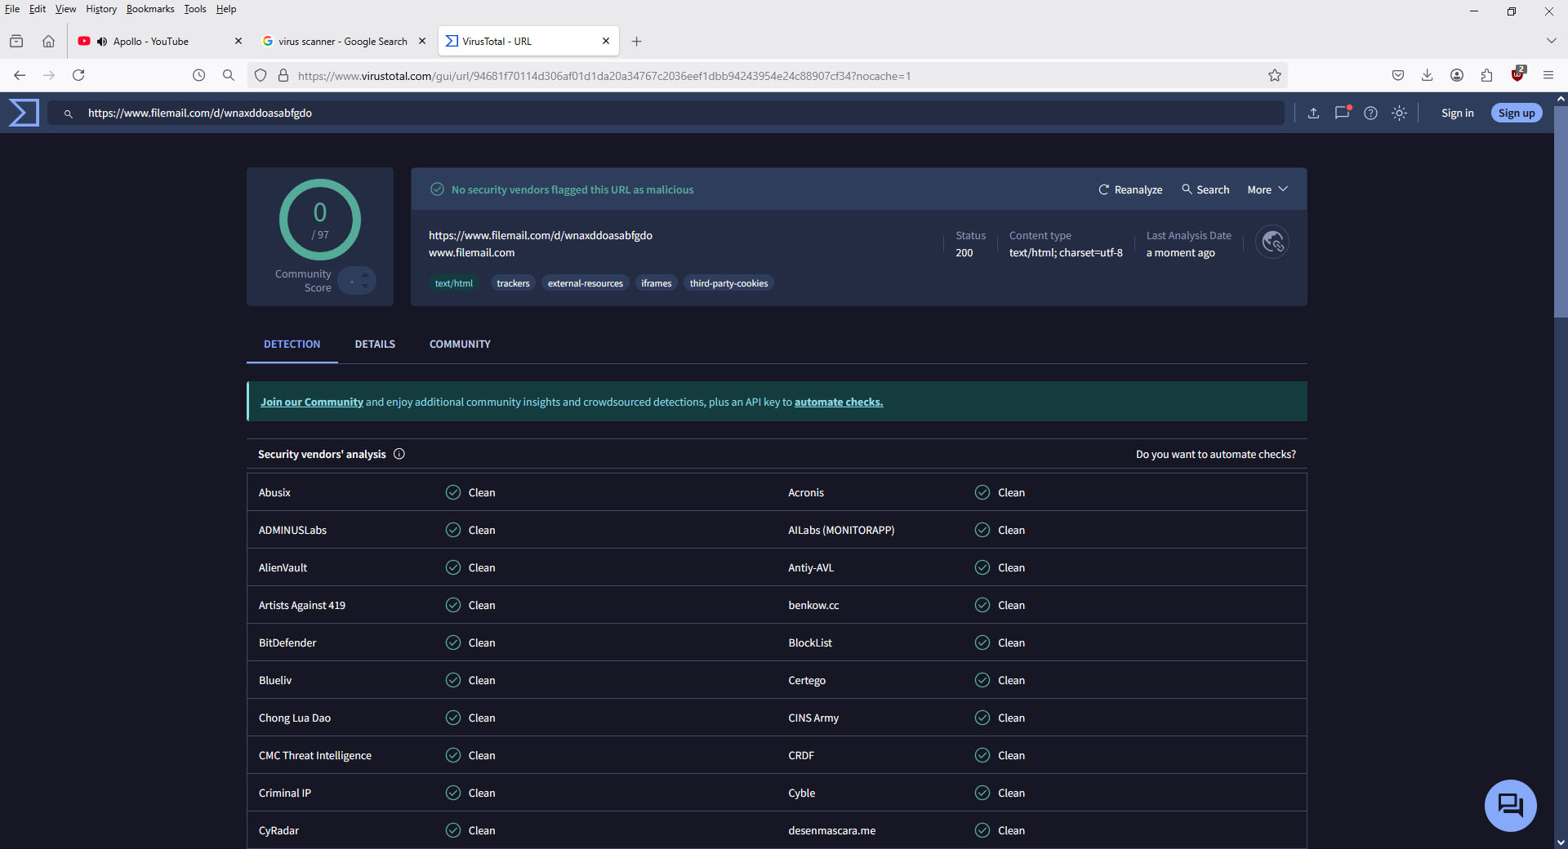Follow the Join our Community link
The height and width of the screenshot is (849, 1568).
pos(312,402)
